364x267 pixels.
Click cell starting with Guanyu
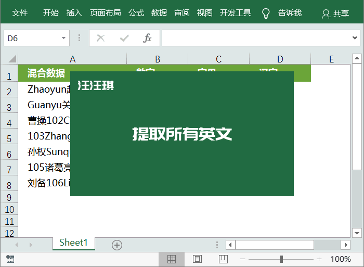(44, 105)
